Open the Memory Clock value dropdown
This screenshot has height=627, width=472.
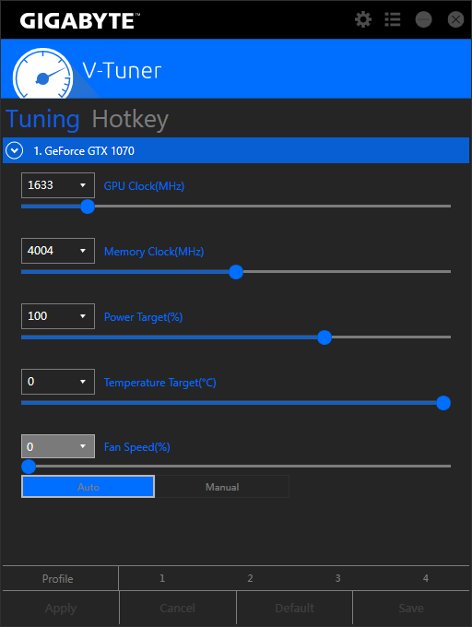[58, 251]
